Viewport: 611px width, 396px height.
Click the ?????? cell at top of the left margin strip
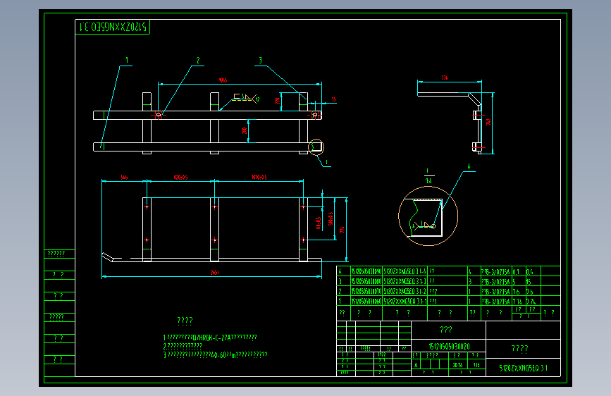click(x=60, y=254)
